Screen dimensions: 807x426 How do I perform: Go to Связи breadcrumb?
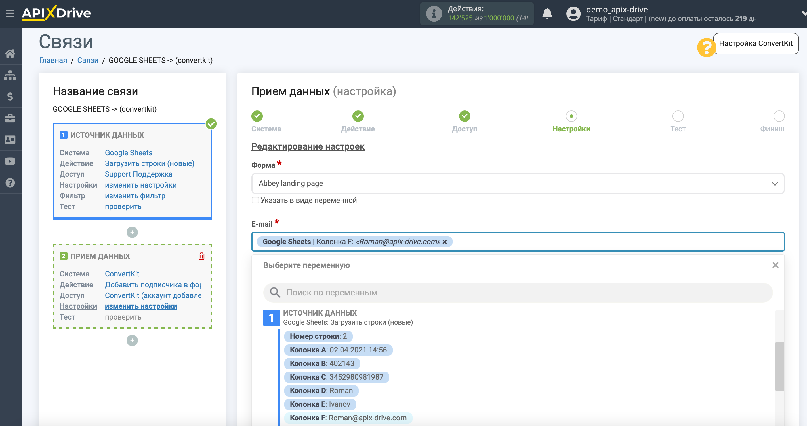click(x=88, y=60)
